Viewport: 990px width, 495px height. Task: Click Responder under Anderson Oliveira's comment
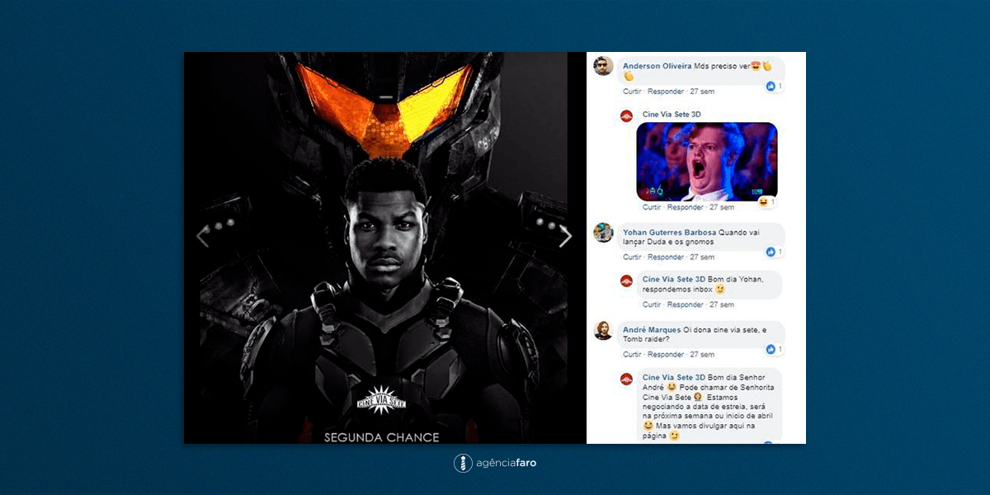click(666, 92)
